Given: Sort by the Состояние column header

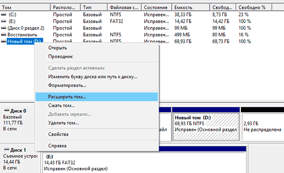Looking at the screenshot, I should (157, 8).
